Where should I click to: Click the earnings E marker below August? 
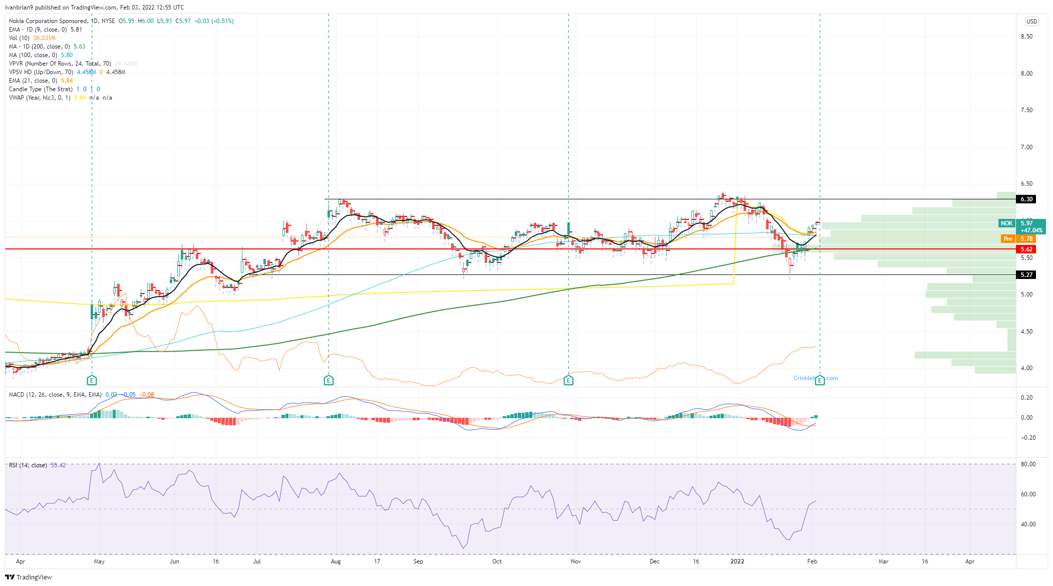tap(329, 380)
